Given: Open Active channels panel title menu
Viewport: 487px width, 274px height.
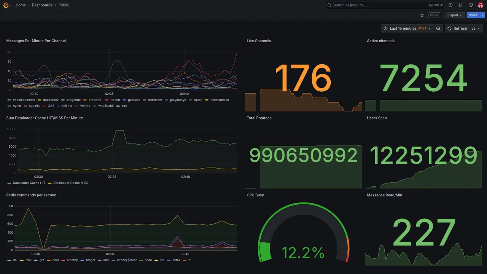Looking at the screenshot, I should click(x=380, y=41).
